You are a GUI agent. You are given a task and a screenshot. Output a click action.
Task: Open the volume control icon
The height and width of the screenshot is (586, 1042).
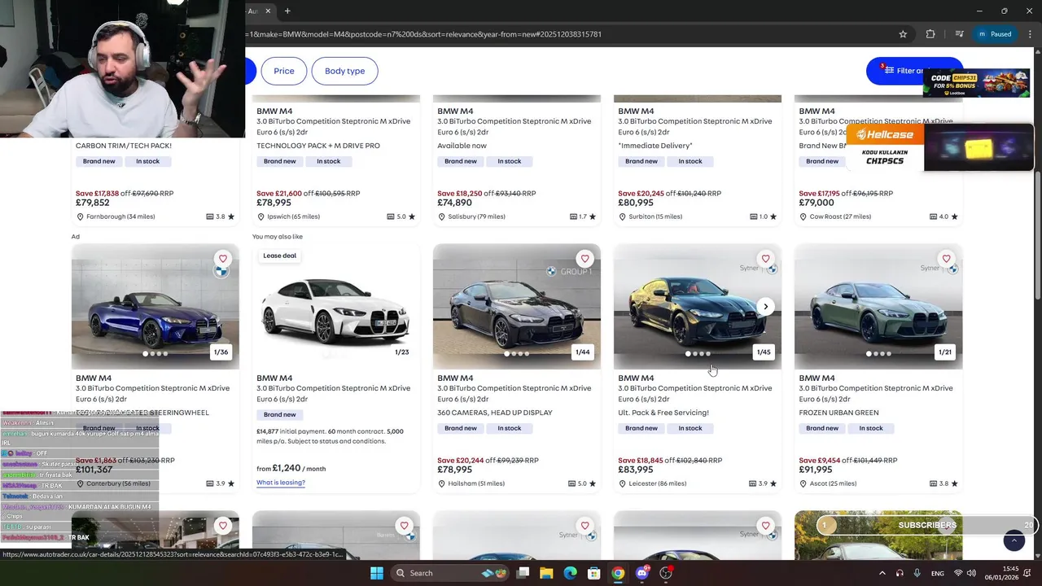coord(972,573)
